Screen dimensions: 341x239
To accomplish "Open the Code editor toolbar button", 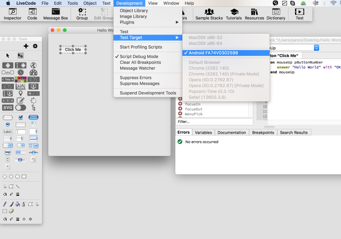I will (x=32, y=14).
